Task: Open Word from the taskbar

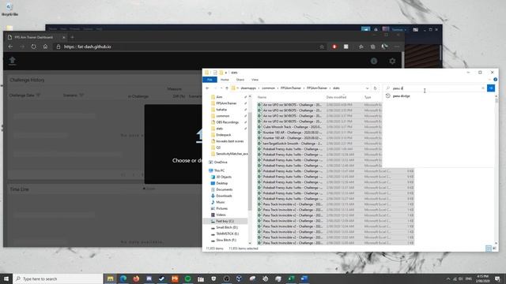Action: 304,278
